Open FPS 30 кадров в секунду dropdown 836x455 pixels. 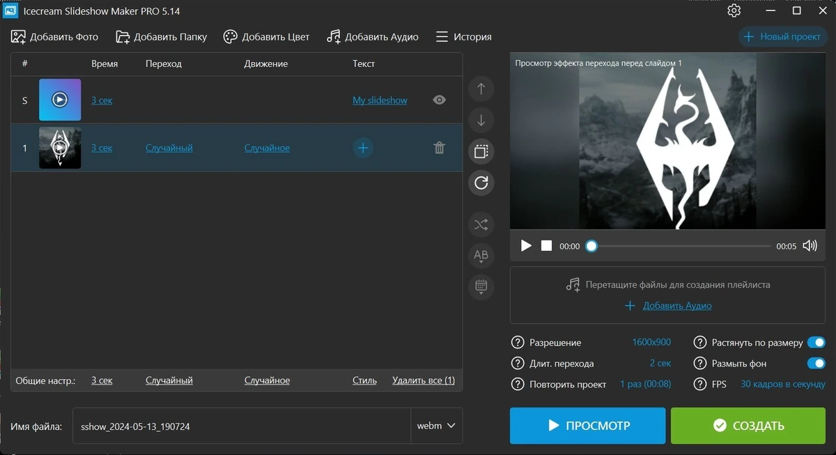[x=782, y=384]
